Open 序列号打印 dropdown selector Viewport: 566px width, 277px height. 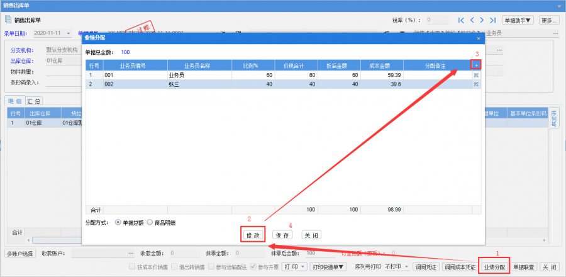(x=397, y=267)
